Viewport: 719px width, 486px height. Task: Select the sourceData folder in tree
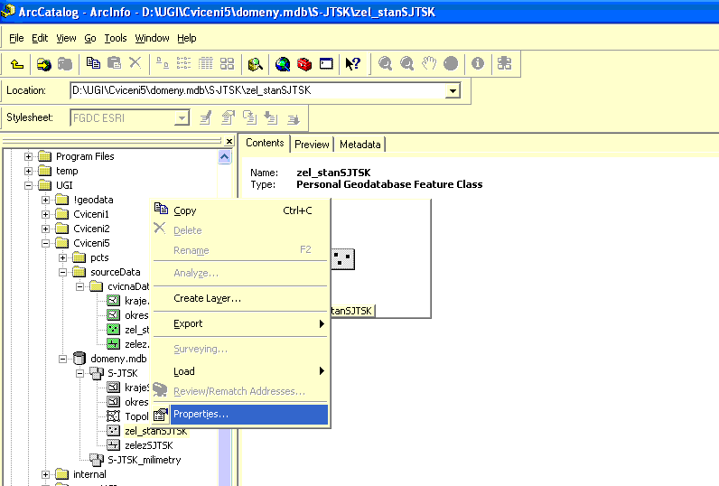(x=115, y=272)
